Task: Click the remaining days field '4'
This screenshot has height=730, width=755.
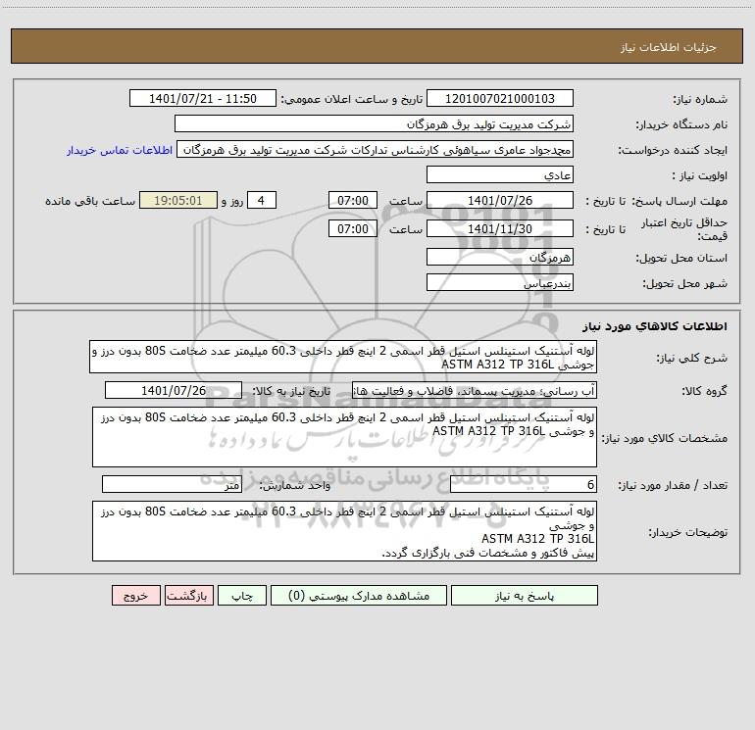Action: [262, 200]
